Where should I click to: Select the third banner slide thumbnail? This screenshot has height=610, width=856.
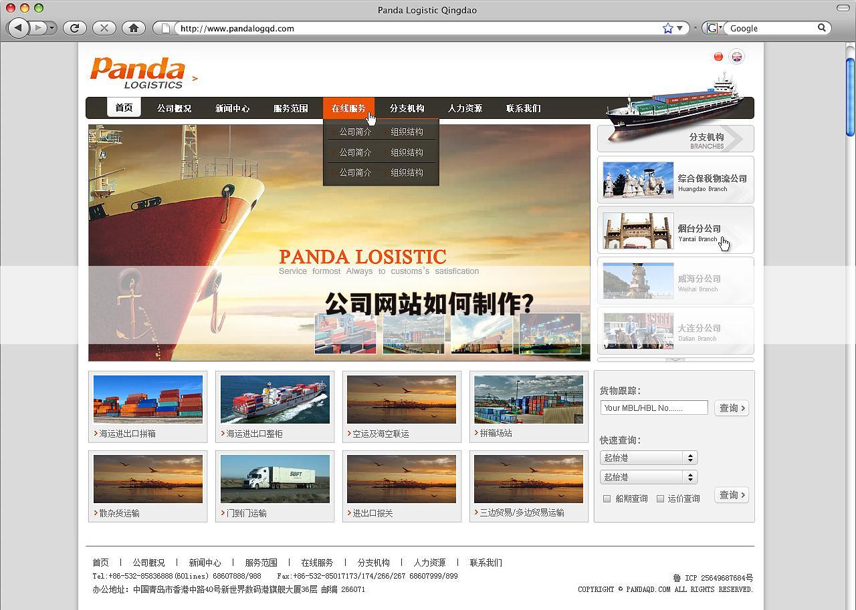point(481,333)
